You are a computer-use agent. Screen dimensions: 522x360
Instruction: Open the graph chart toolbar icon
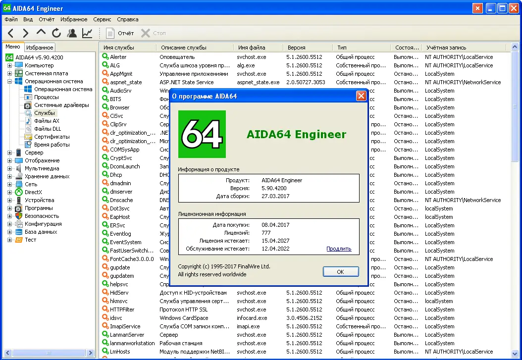[87, 33]
